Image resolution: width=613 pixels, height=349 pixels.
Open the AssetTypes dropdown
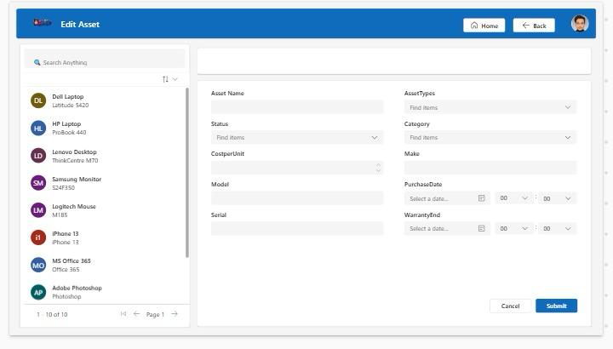490,107
